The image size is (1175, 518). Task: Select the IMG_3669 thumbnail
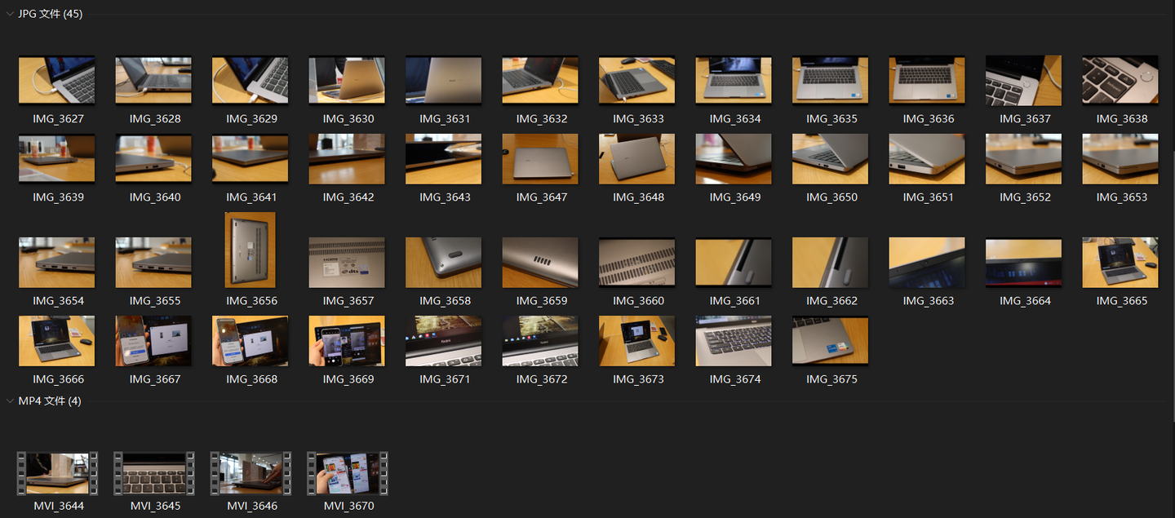(347, 340)
